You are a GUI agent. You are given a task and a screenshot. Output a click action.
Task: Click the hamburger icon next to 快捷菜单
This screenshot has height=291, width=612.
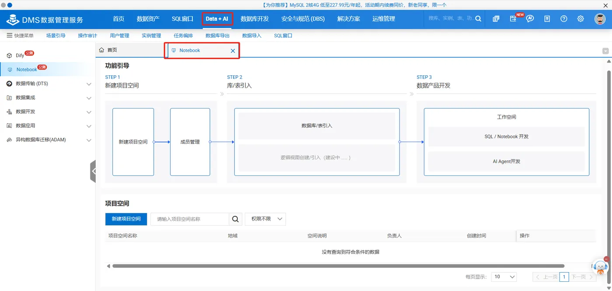pos(9,35)
